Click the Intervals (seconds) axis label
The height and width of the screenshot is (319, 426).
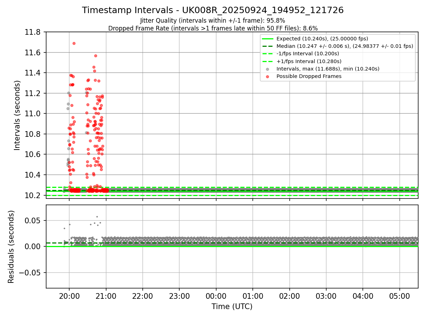(17, 115)
